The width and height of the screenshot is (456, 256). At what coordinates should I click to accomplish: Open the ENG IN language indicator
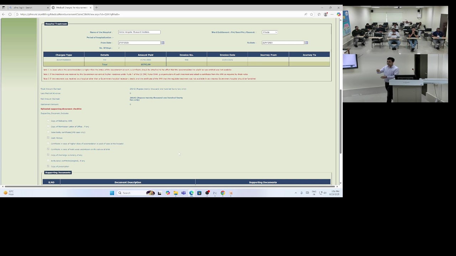coord(314,193)
